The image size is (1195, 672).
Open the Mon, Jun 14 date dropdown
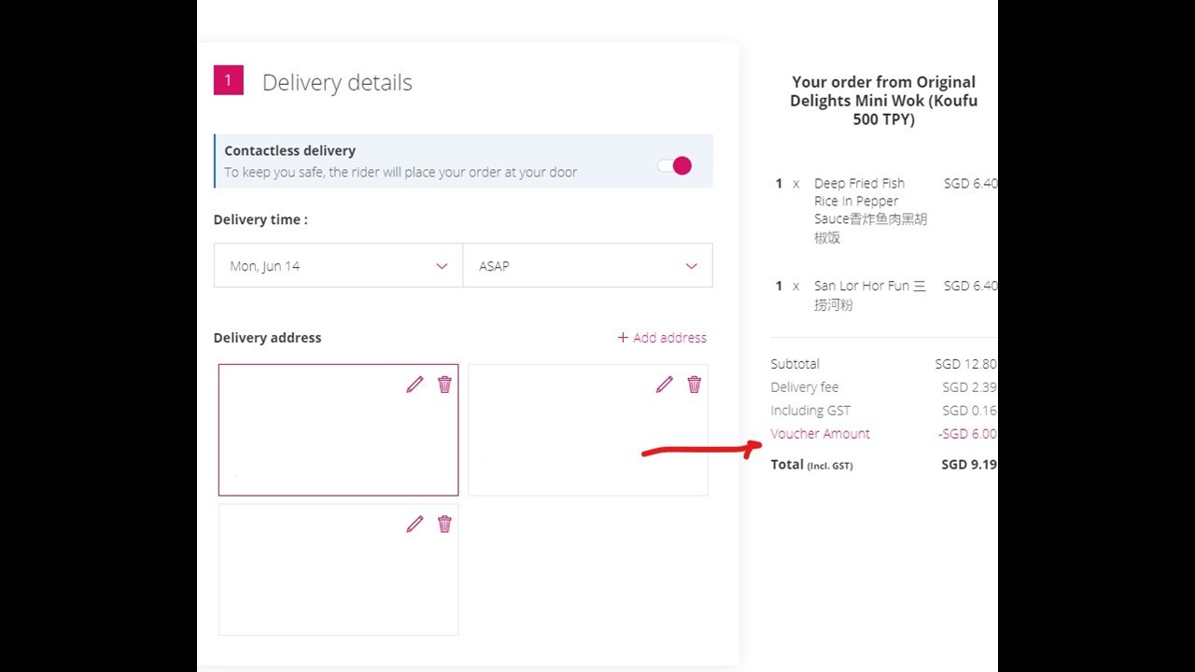click(x=338, y=266)
